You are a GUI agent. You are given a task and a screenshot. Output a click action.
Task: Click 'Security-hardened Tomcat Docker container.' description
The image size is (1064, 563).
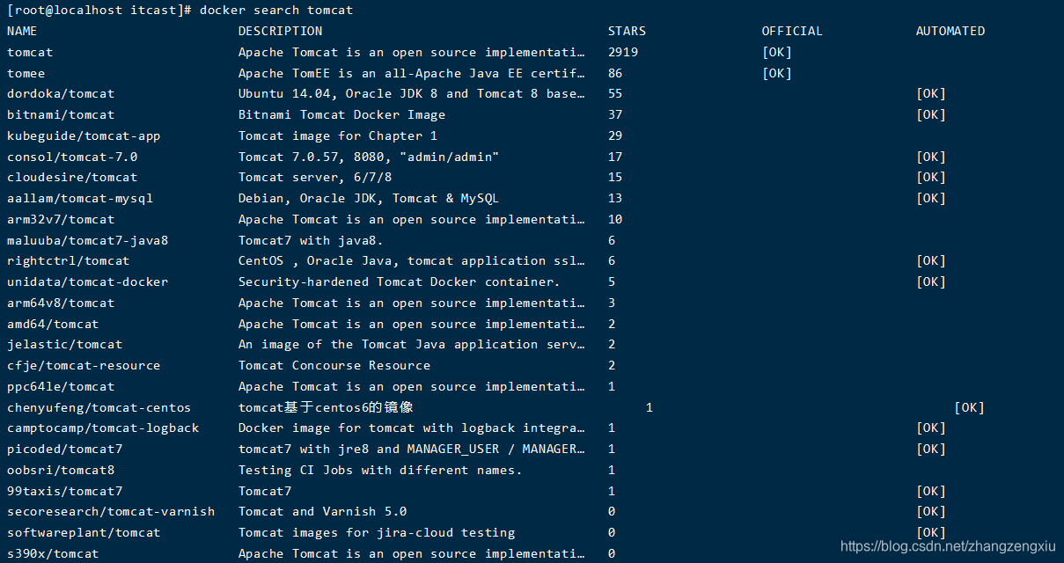400,281
